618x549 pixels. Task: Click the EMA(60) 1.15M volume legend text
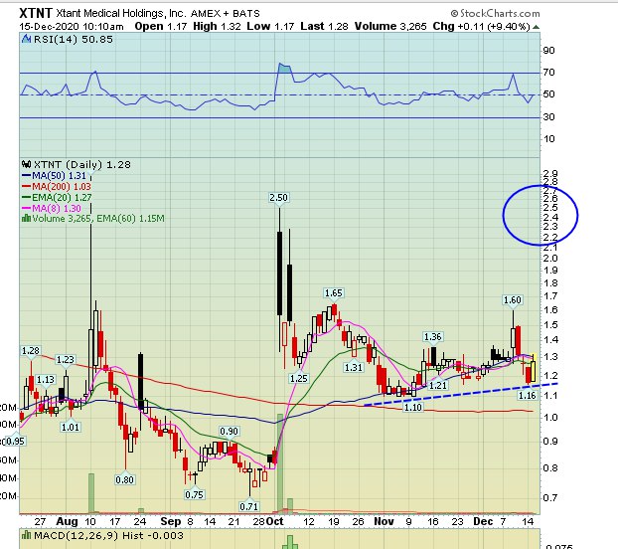pyautogui.click(x=130, y=218)
